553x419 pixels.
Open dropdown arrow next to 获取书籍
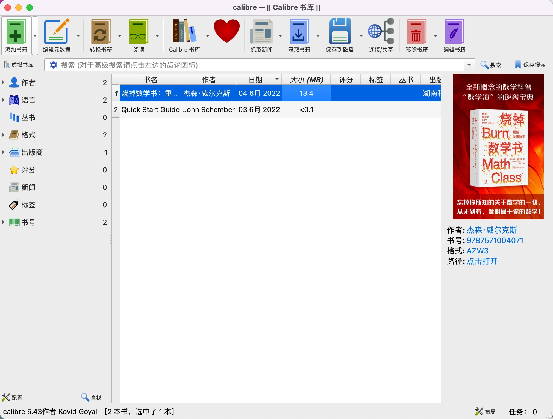pos(318,35)
